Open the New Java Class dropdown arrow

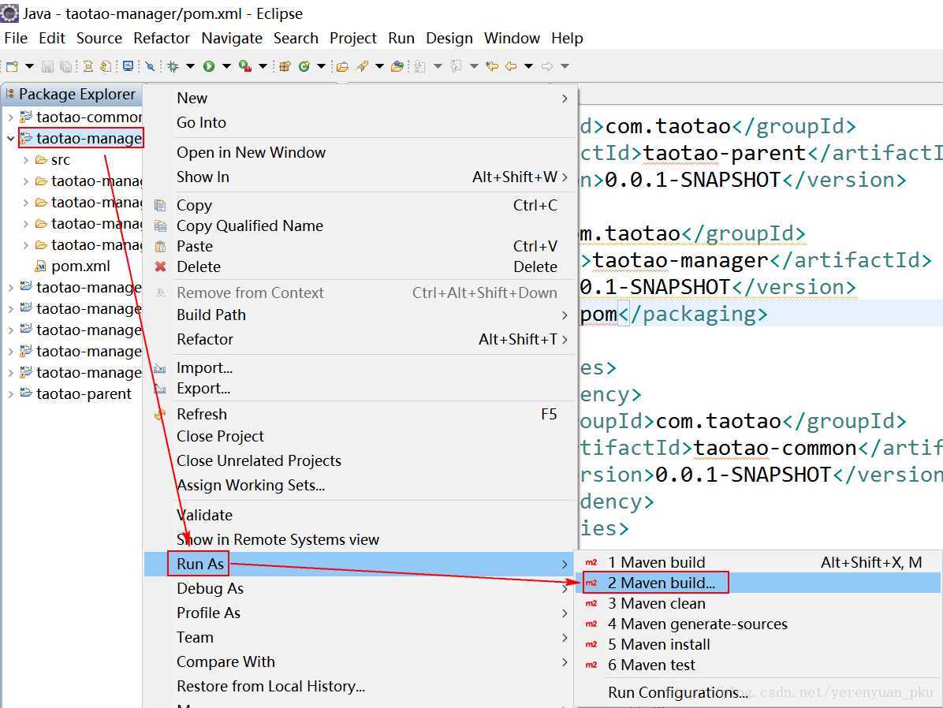click(x=321, y=66)
